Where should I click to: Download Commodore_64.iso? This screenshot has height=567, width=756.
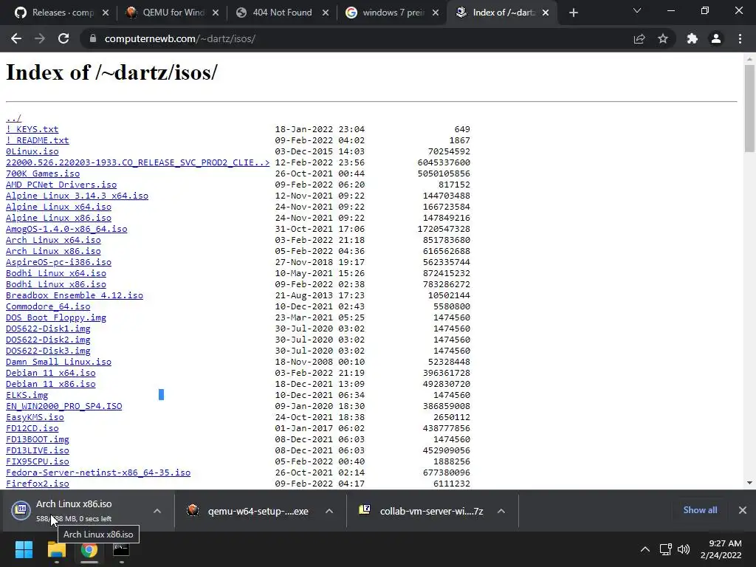(x=48, y=306)
